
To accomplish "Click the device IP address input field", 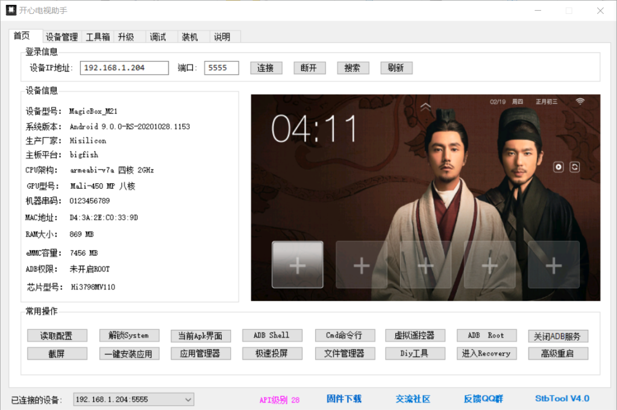I will pos(124,68).
